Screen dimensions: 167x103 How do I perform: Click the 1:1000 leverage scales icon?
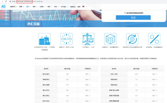pyautogui.click(x=88, y=39)
